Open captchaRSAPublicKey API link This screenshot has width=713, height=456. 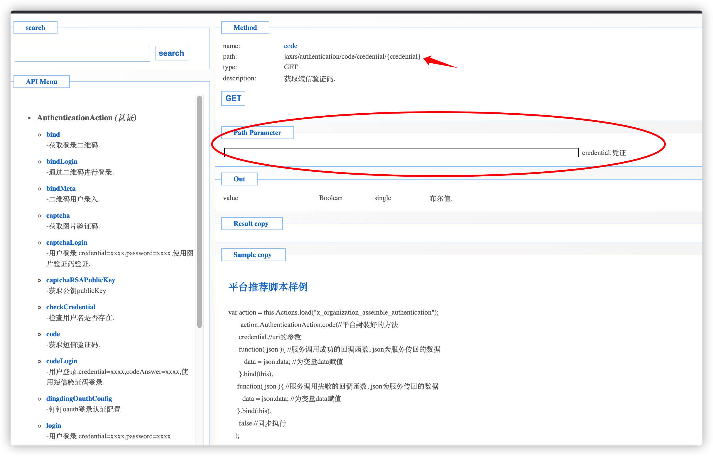coord(80,280)
